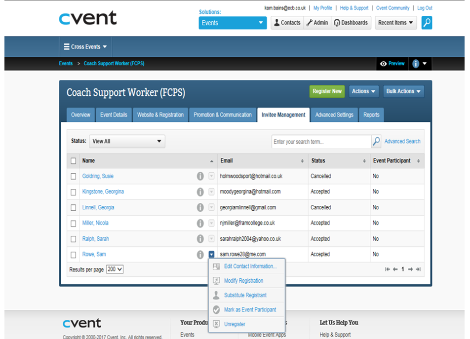470x339 pixels.
Task: Toggle the select-all checkbox in table header
Action: click(73, 161)
